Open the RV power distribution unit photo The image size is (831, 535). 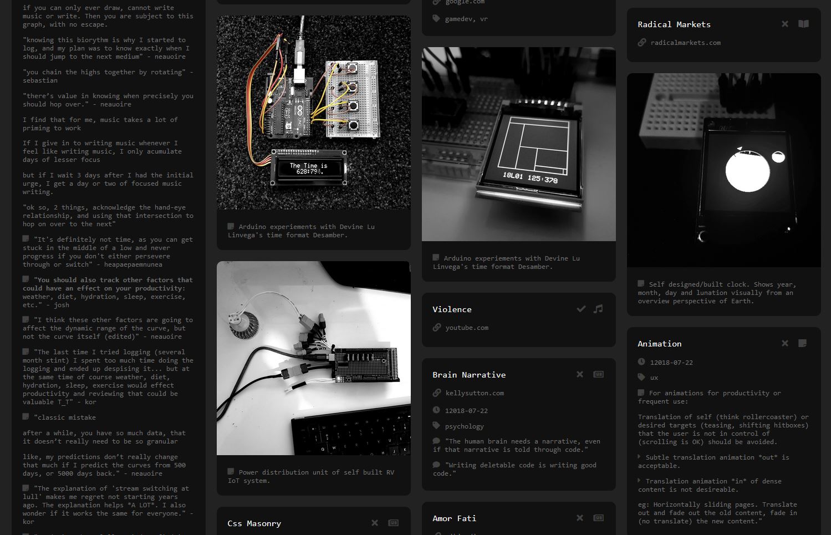click(x=314, y=358)
